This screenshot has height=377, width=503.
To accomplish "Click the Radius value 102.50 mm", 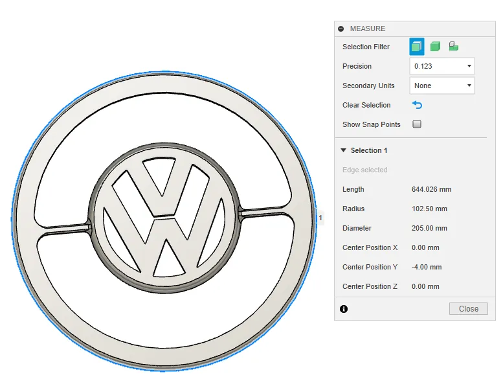I will [x=429, y=209].
